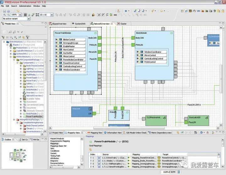The width and height of the screenshot is (226, 175).
Task: Click the diagram's vertical scrollbar thumb
Action: click(221, 79)
